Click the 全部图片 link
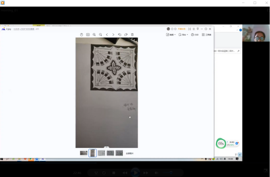270x177 pixels. (130, 153)
